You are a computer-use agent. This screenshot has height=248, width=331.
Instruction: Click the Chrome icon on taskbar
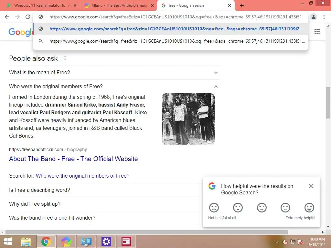46,242
